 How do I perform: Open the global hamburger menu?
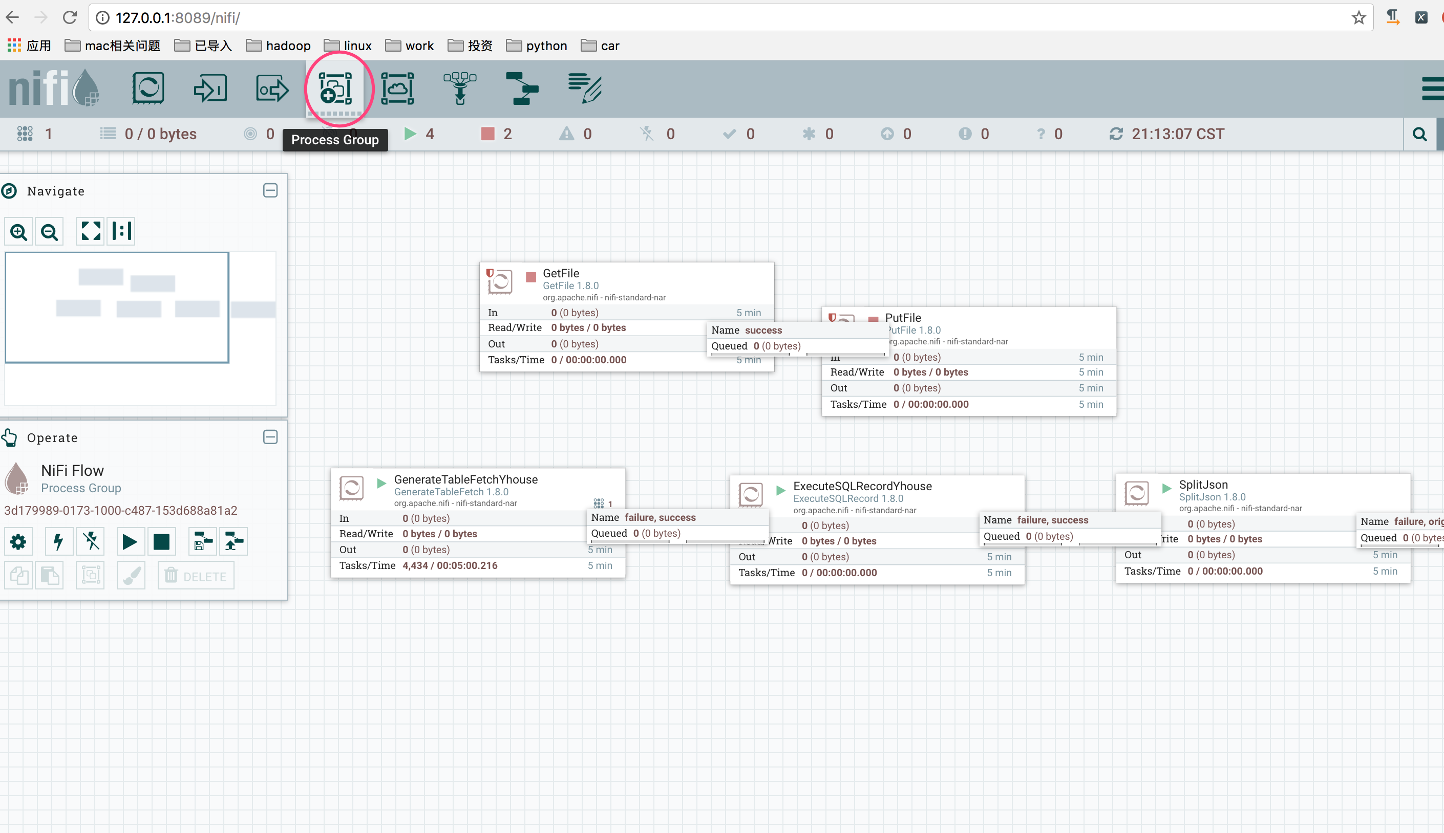point(1433,89)
